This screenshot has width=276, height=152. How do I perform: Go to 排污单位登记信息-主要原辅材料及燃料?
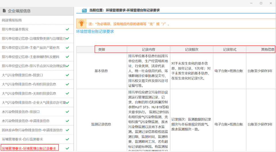(31, 57)
